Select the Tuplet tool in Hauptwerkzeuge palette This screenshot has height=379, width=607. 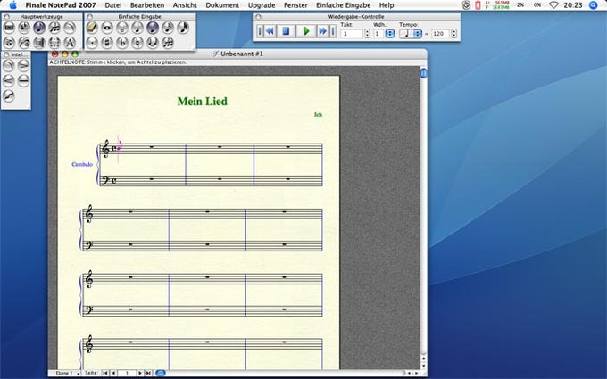click(54, 28)
